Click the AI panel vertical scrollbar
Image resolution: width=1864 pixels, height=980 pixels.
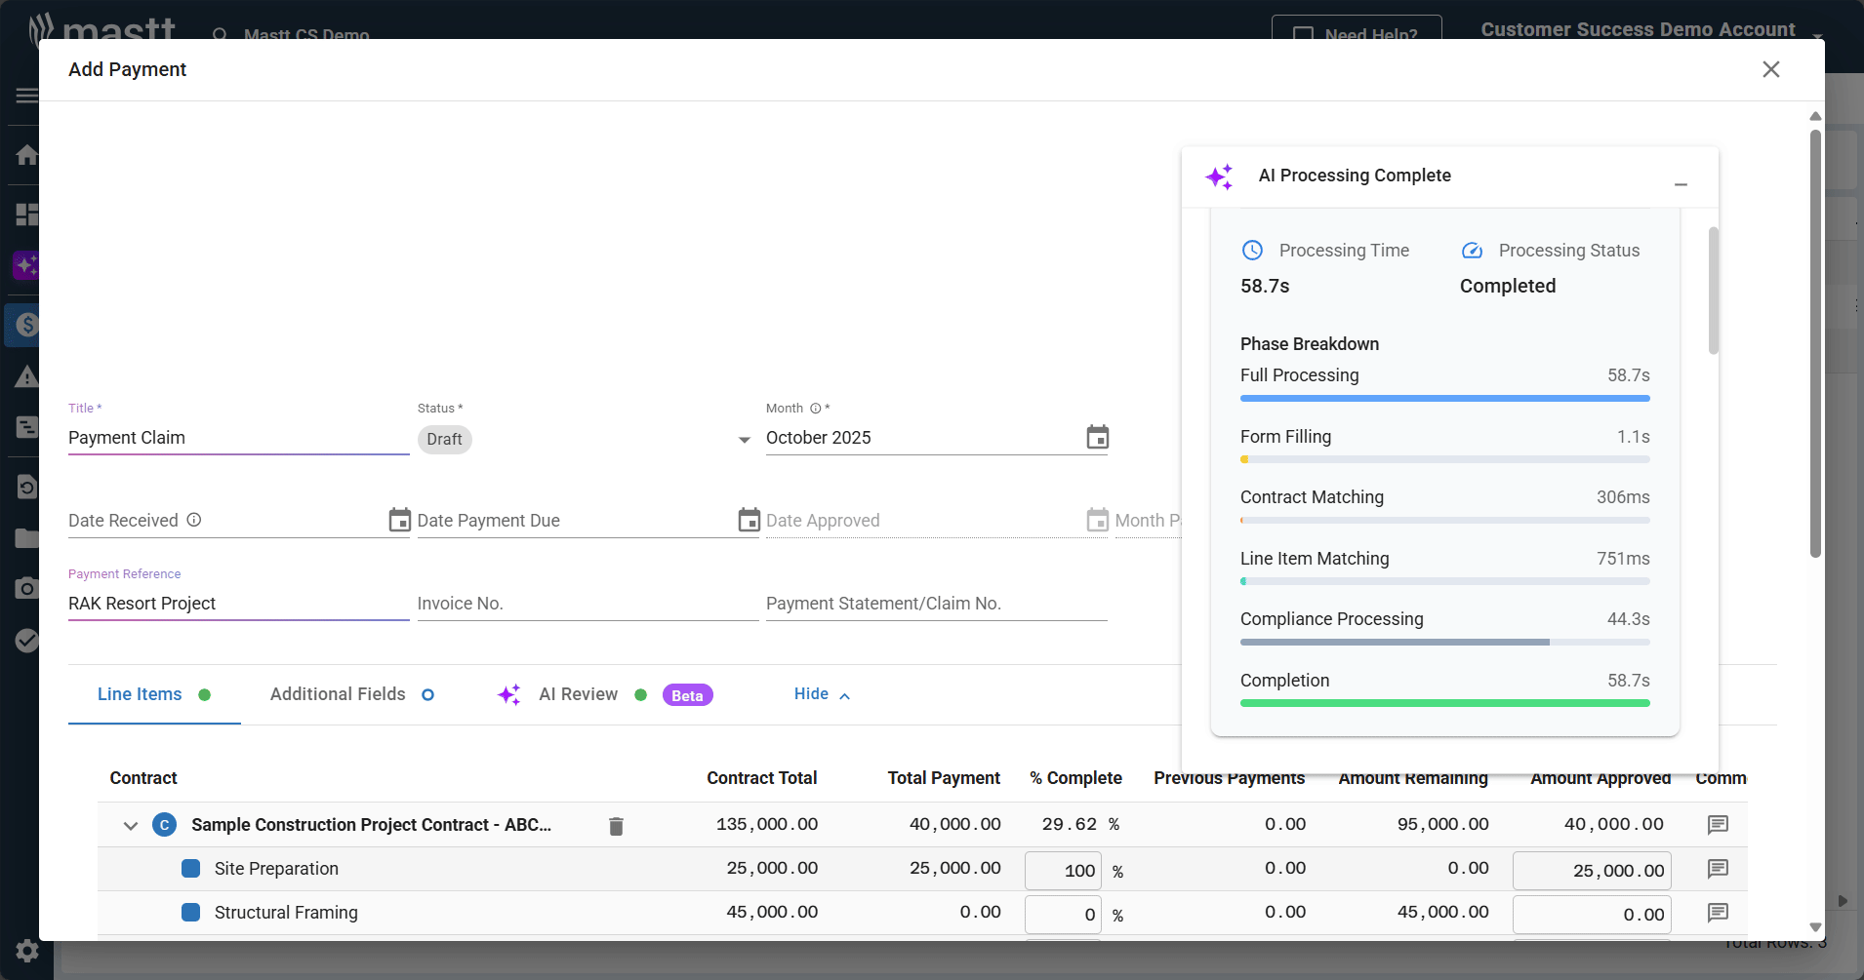point(1714,291)
